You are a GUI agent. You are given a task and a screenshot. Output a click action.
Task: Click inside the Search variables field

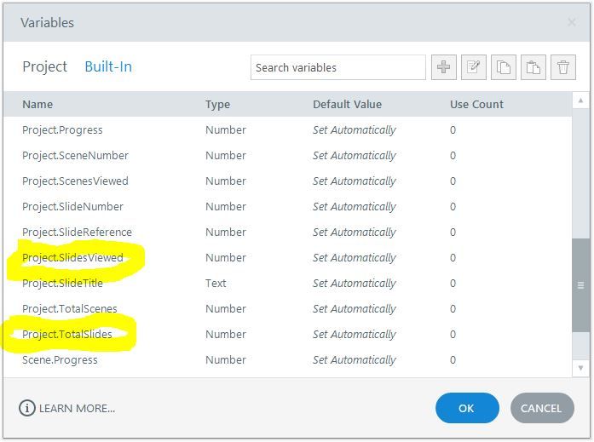(337, 67)
